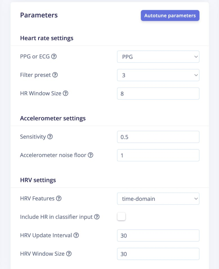Click help icon beside Filter preset
Screen dimensions: 219x269
(55, 75)
